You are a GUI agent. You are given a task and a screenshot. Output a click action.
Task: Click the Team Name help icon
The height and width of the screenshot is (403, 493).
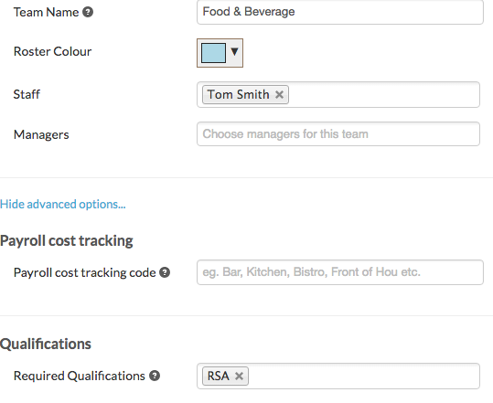pyautogui.click(x=88, y=12)
